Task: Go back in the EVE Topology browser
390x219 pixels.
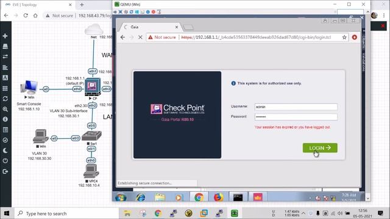Action: coord(6,15)
